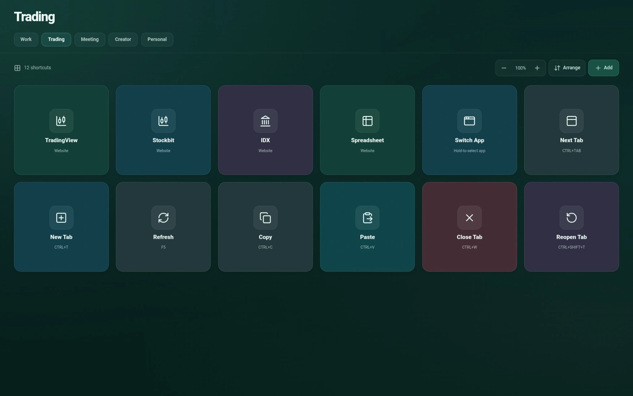Launch Stockbit via its chart icon
Image resolution: width=633 pixels, height=396 pixels.
pyautogui.click(x=163, y=121)
